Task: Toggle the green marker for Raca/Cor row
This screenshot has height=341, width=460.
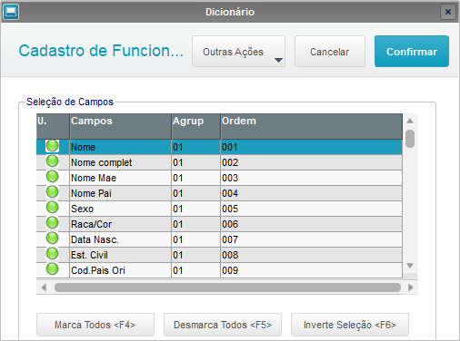Action: point(53,223)
